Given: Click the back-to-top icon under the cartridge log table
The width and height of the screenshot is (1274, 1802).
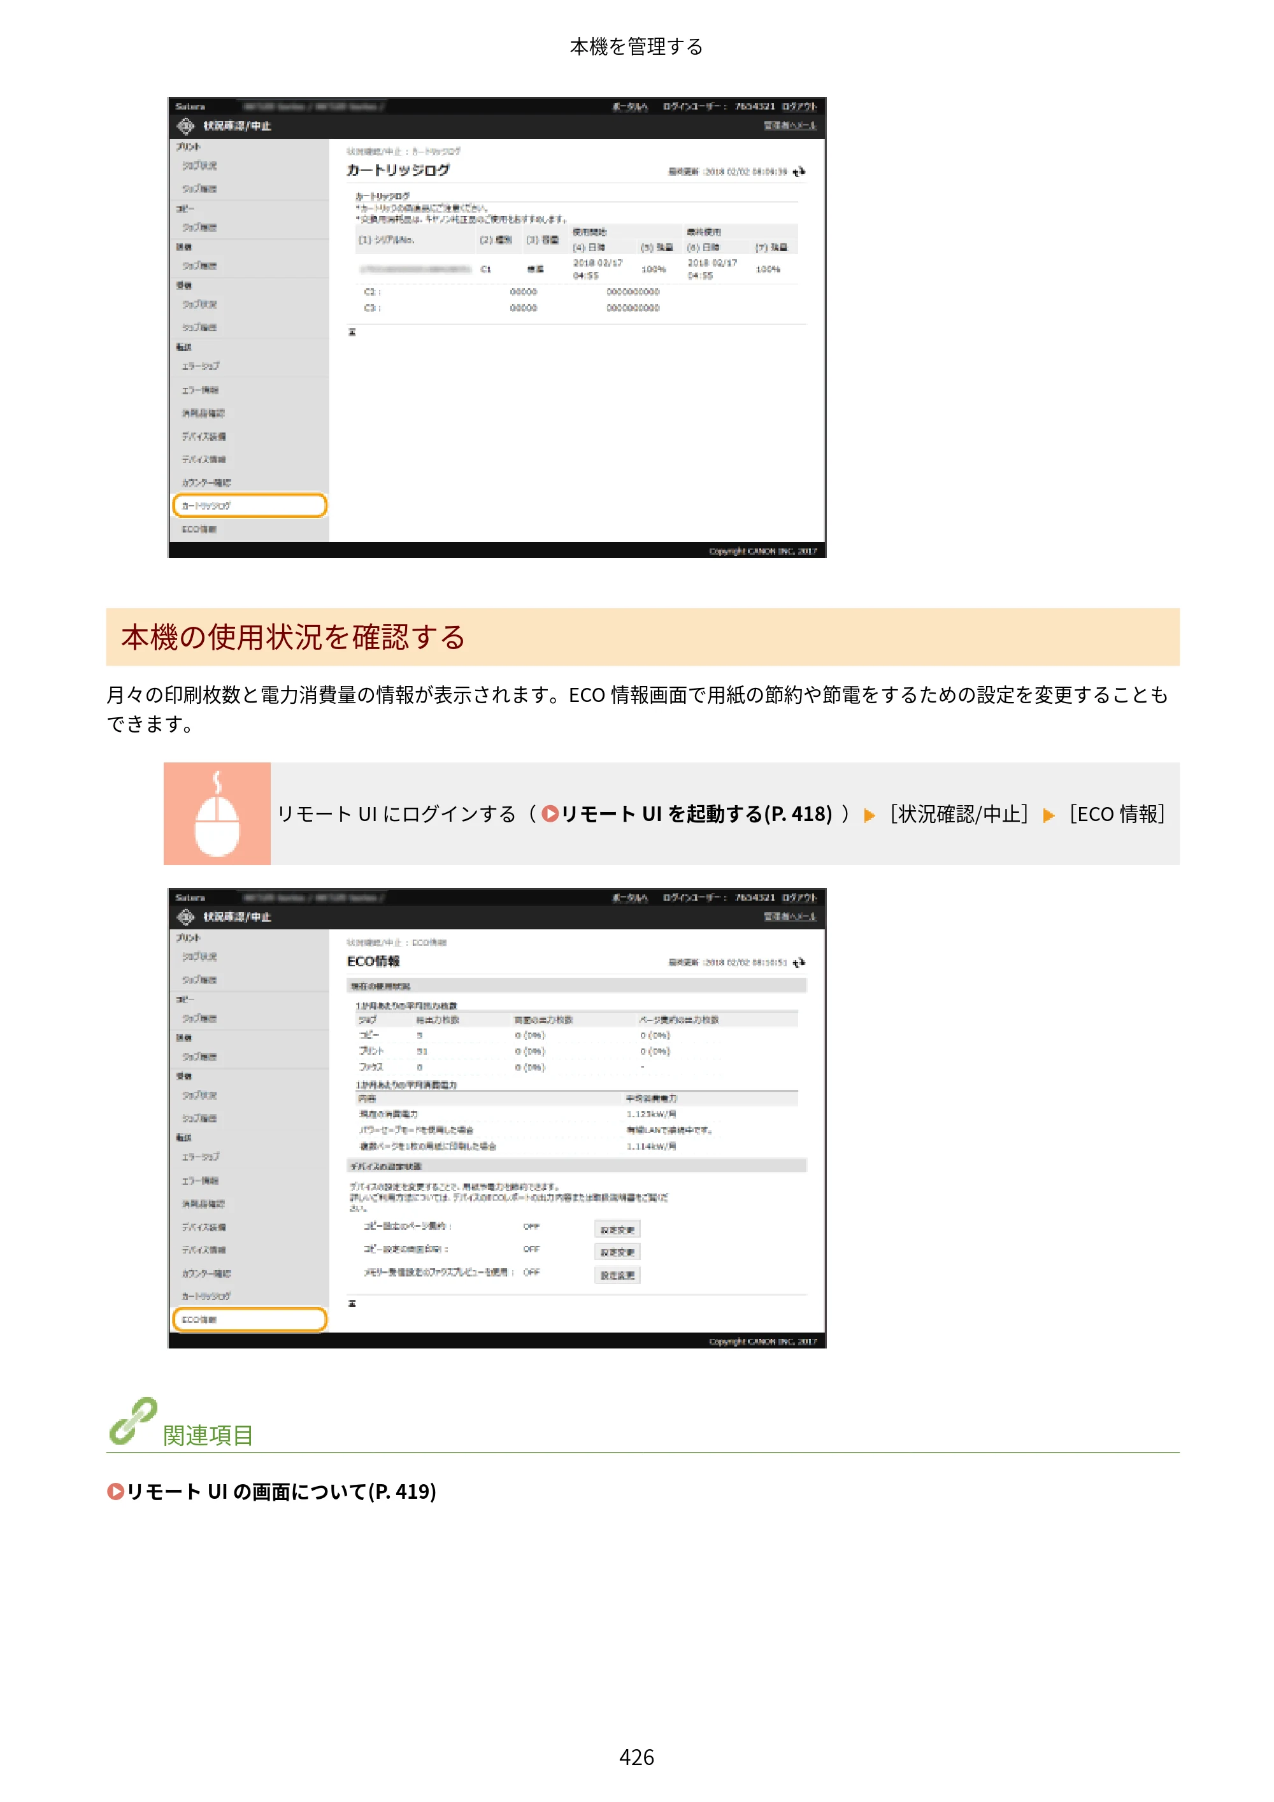Looking at the screenshot, I should (352, 333).
